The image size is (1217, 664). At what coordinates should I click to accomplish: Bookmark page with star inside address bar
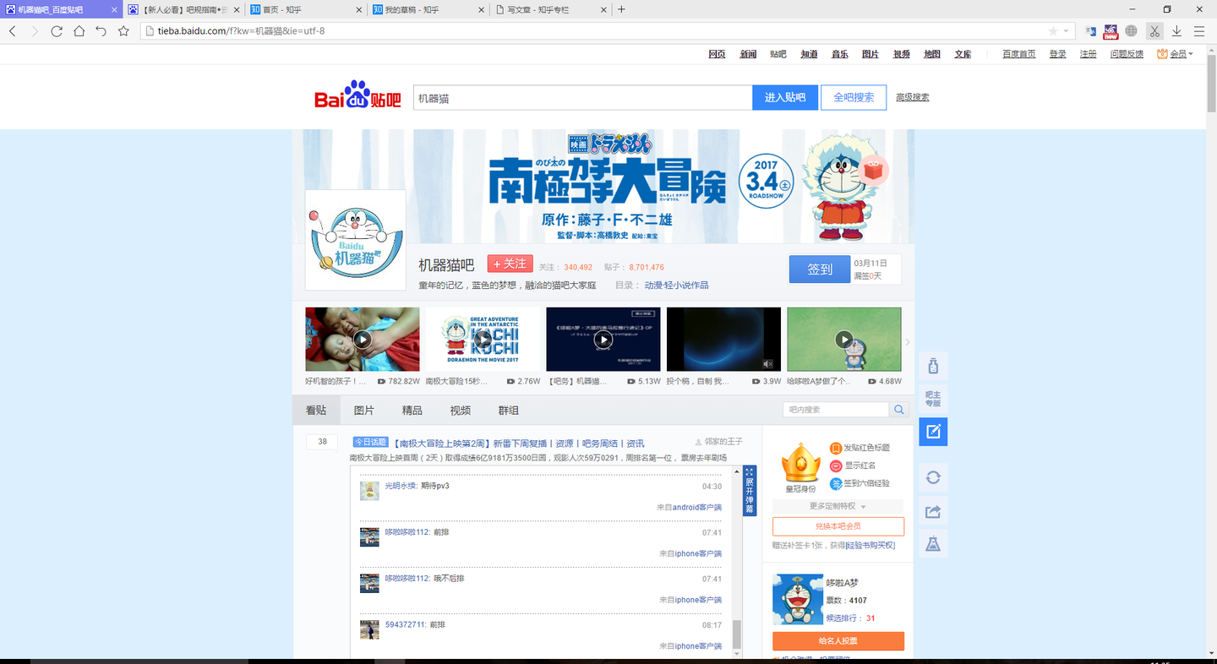(1053, 31)
